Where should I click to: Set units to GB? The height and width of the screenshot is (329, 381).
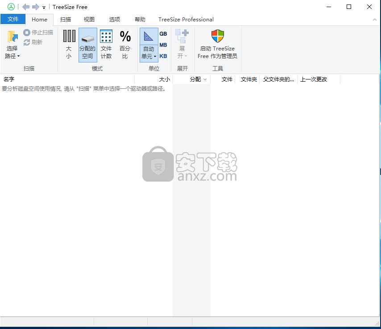pyautogui.click(x=163, y=34)
